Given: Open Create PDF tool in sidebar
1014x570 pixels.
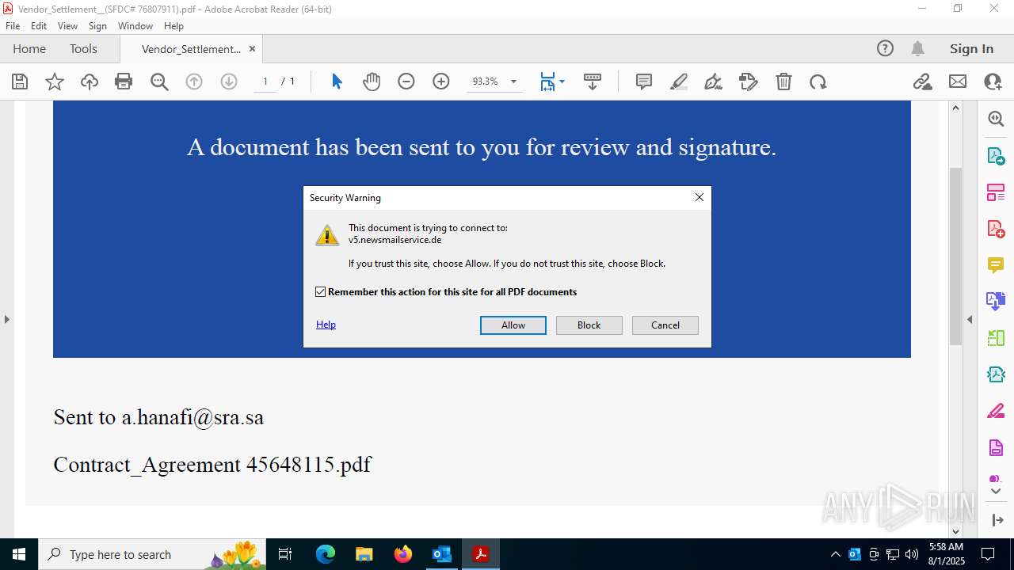Looking at the screenshot, I should pos(996,228).
